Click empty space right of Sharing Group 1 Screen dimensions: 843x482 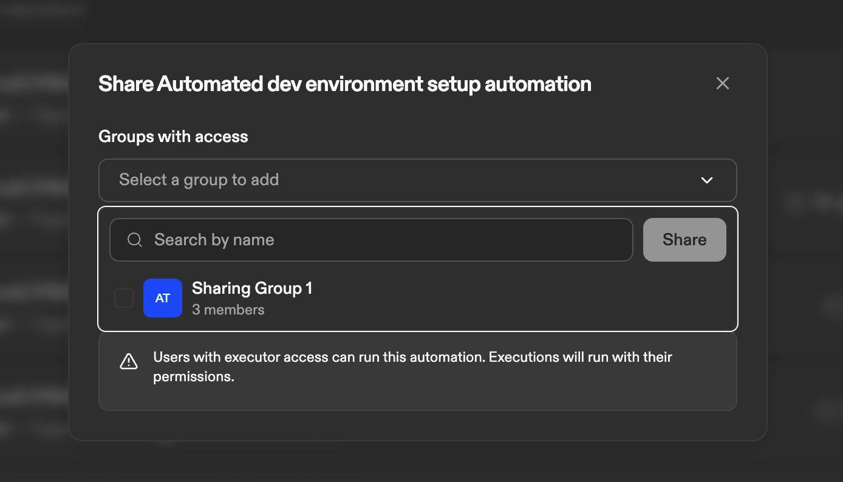pyautogui.click(x=516, y=298)
